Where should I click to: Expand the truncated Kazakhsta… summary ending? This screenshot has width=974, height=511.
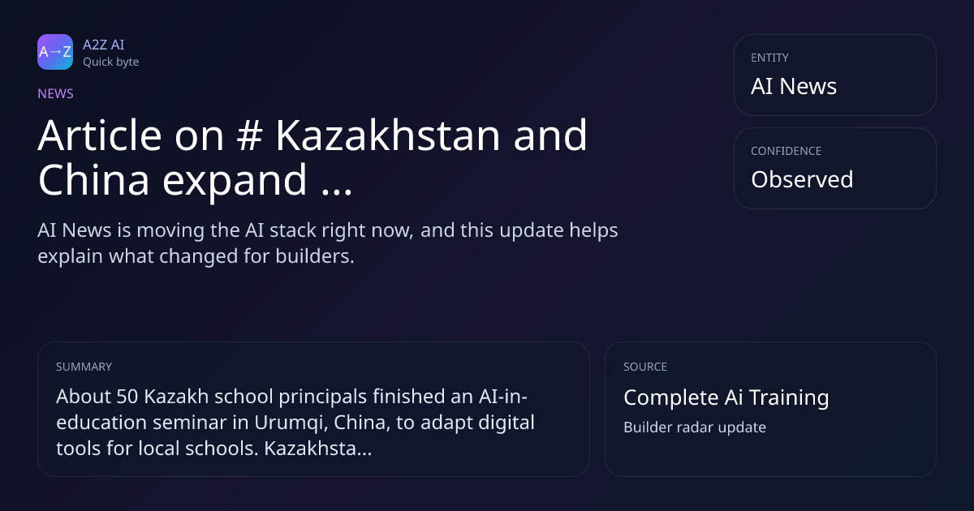pyautogui.click(x=318, y=448)
